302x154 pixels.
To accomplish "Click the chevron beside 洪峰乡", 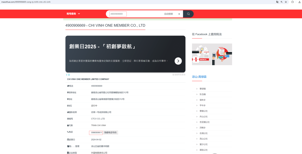I will click(x=197, y=128).
